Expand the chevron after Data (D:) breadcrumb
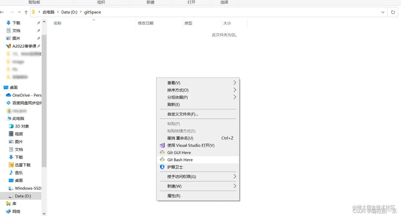Screen dimensions: 401x216 click(x=81, y=12)
